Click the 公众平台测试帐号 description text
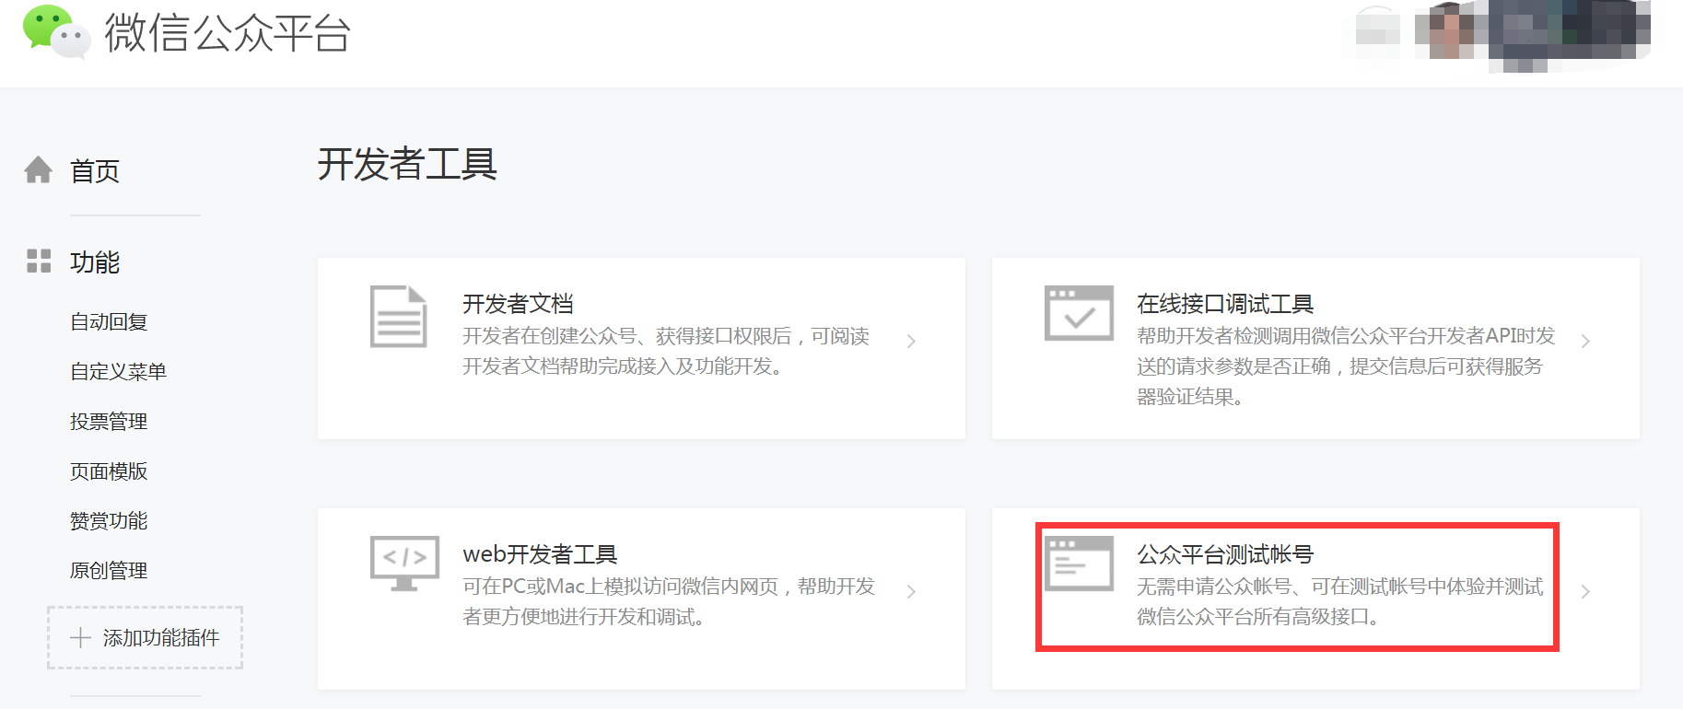The image size is (1683, 709). [1340, 601]
